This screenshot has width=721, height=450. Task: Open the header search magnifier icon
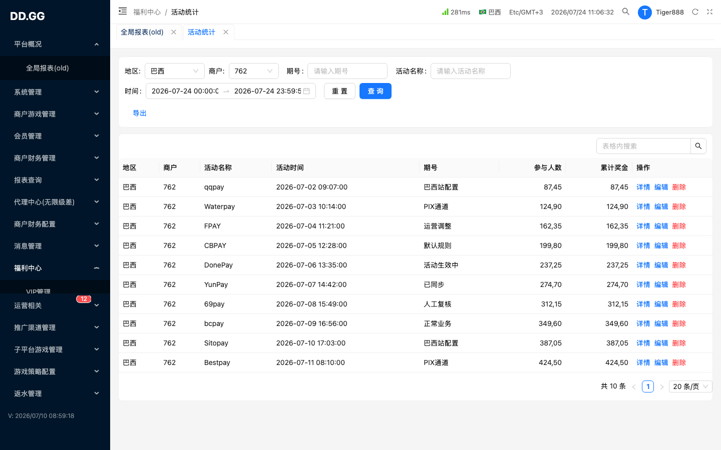point(626,11)
